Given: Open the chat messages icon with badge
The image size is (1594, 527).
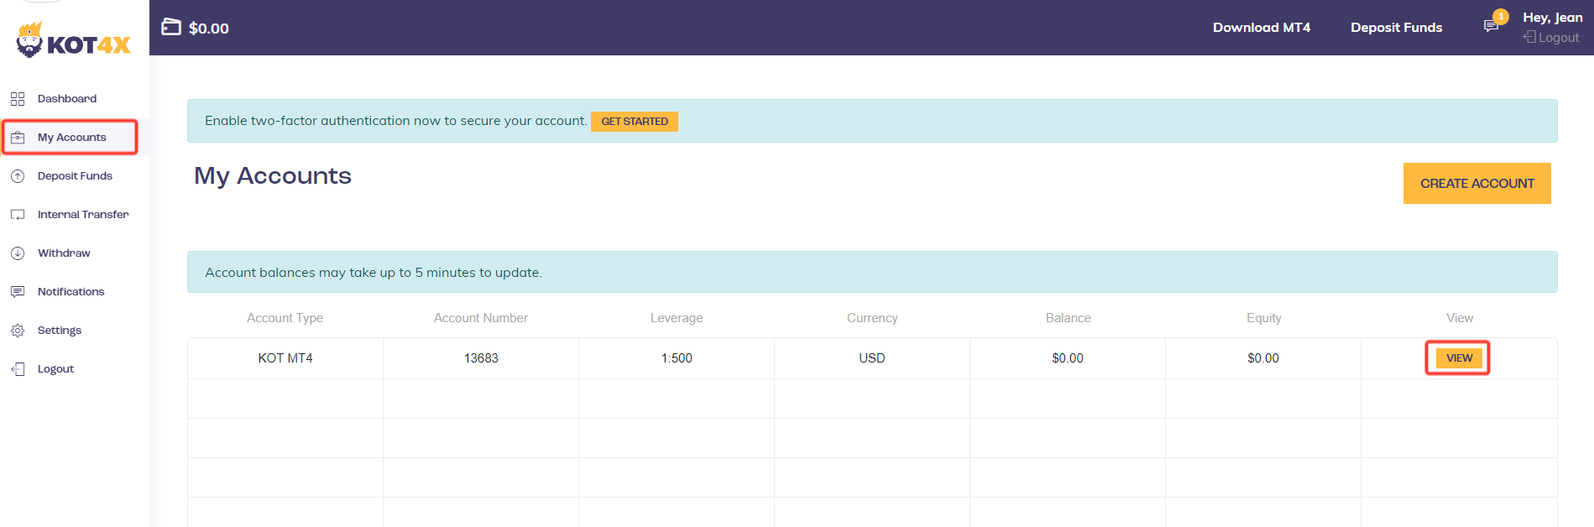Looking at the screenshot, I should click(1492, 26).
